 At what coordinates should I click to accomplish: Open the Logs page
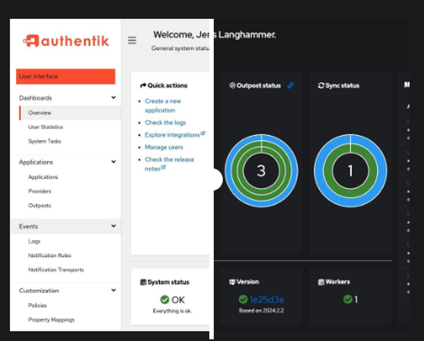click(x=34, y=242)
